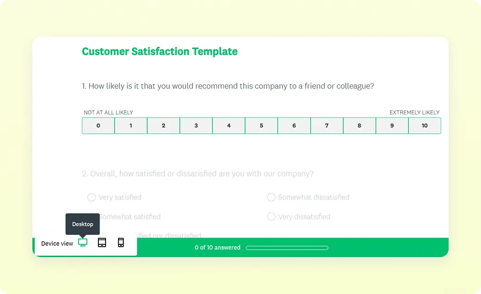Screen dimensions: 481x294
Task: Choose the Very dissatisfied option
Action: point(271,217)
